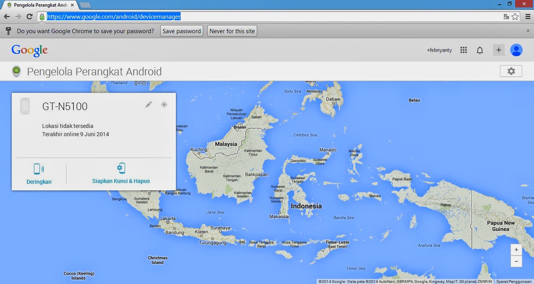This screenshot has height=284, width=534.
Task: Click the Kuching label on map
Action: point(199,149)
